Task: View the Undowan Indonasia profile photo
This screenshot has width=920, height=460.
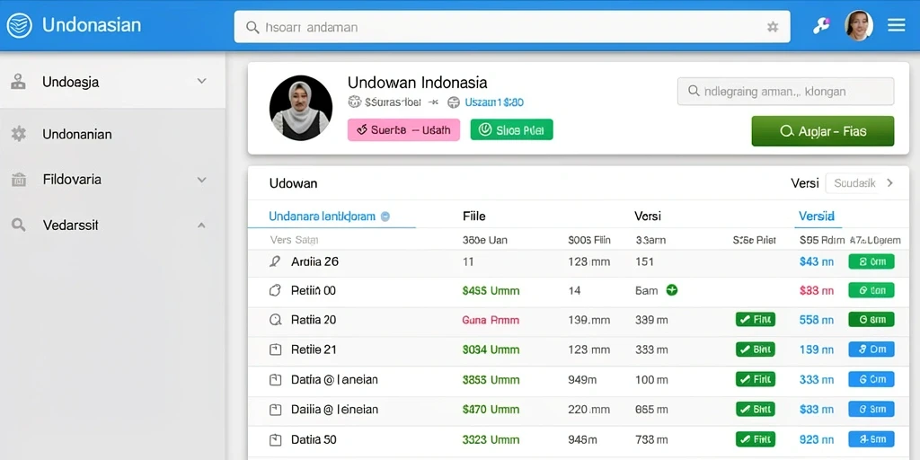Action: pos(300,108)
